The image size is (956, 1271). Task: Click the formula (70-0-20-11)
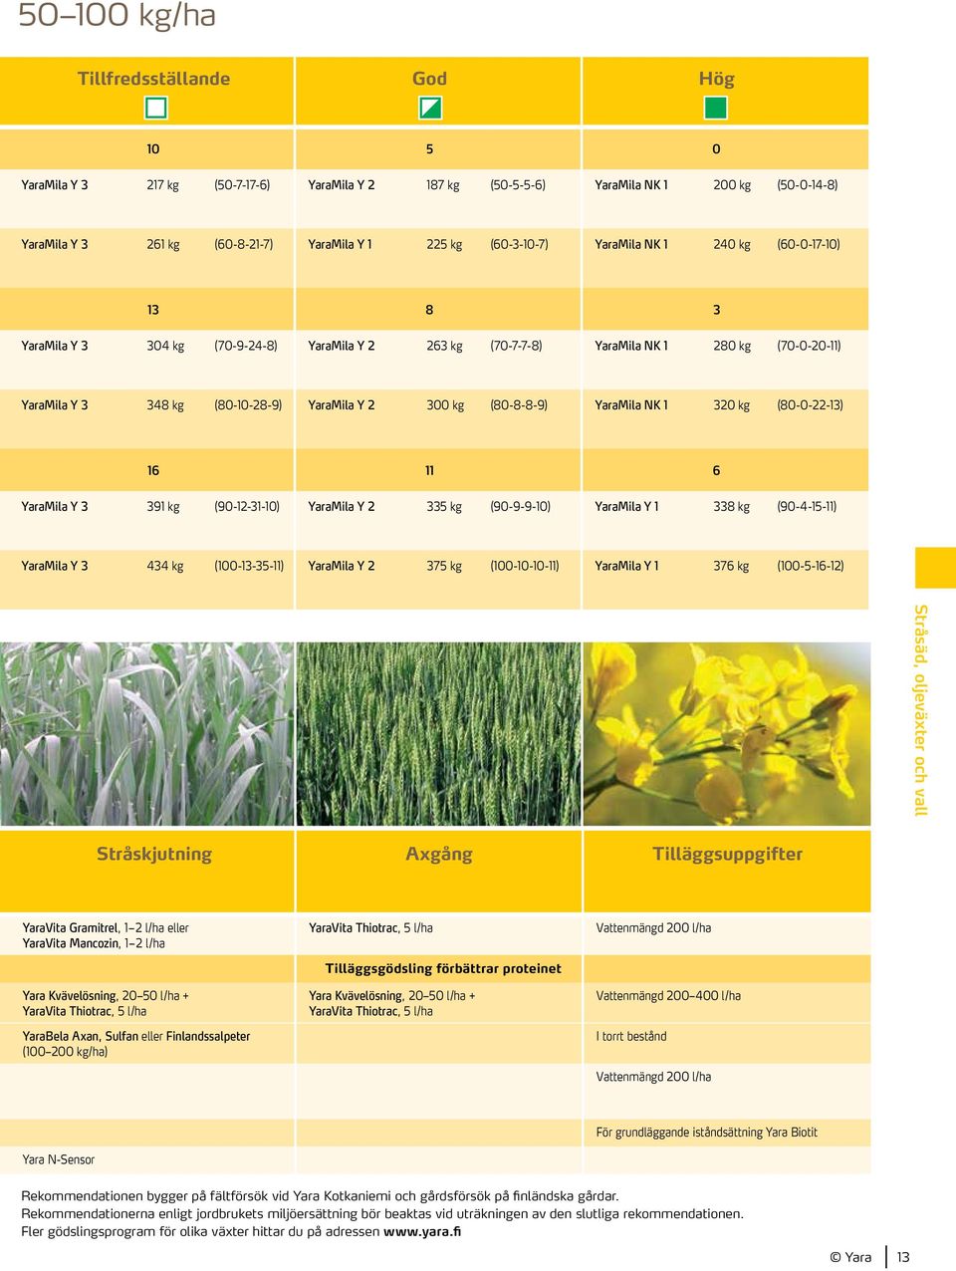coord(809,346)
